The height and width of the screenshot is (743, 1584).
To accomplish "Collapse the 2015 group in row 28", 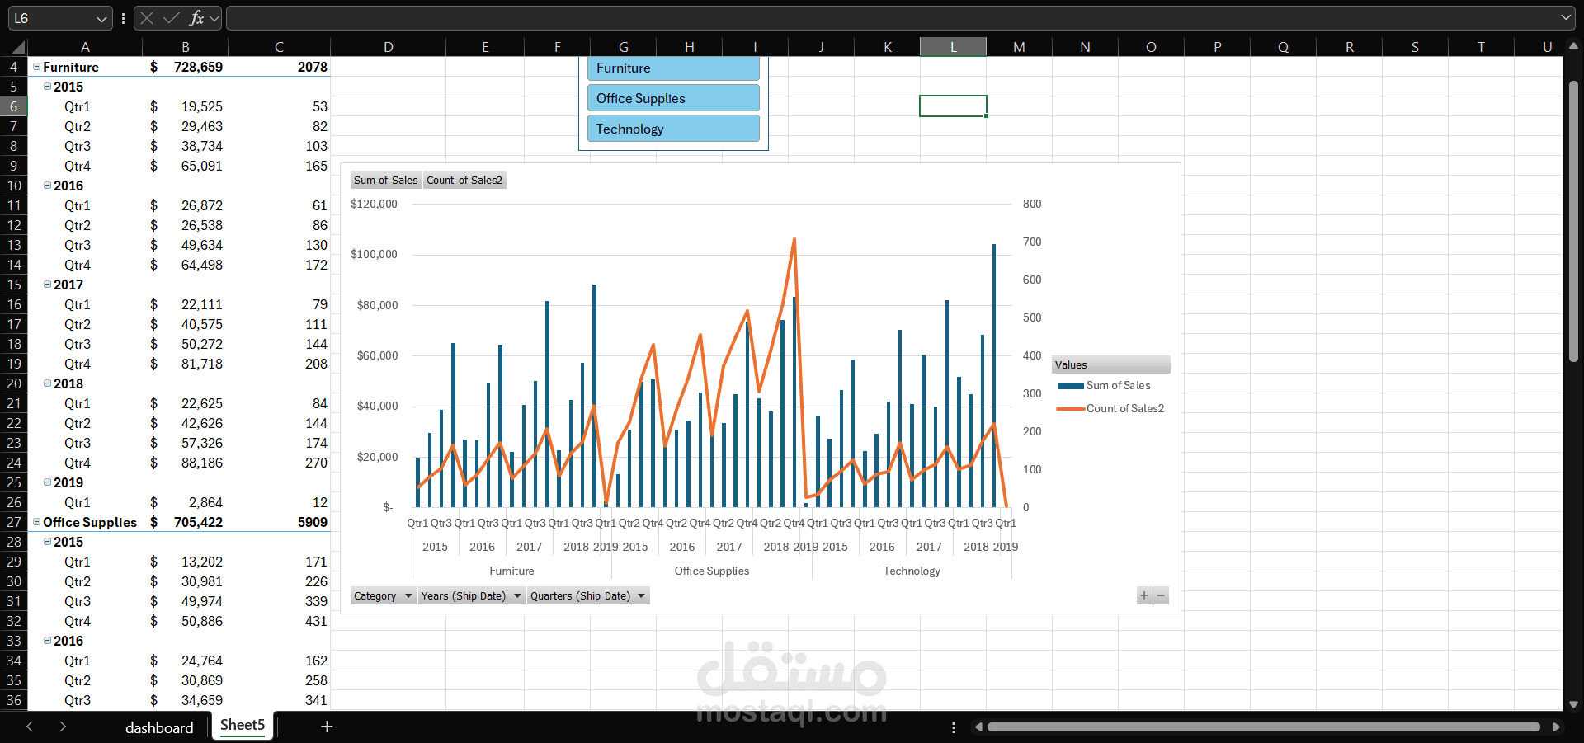I will [47, 542].
